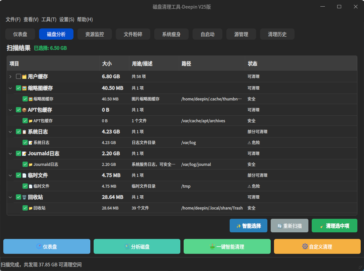Click folder icon of child APT包缓存 row
This screenshot has height=271, width=364.
pos(31,121)
